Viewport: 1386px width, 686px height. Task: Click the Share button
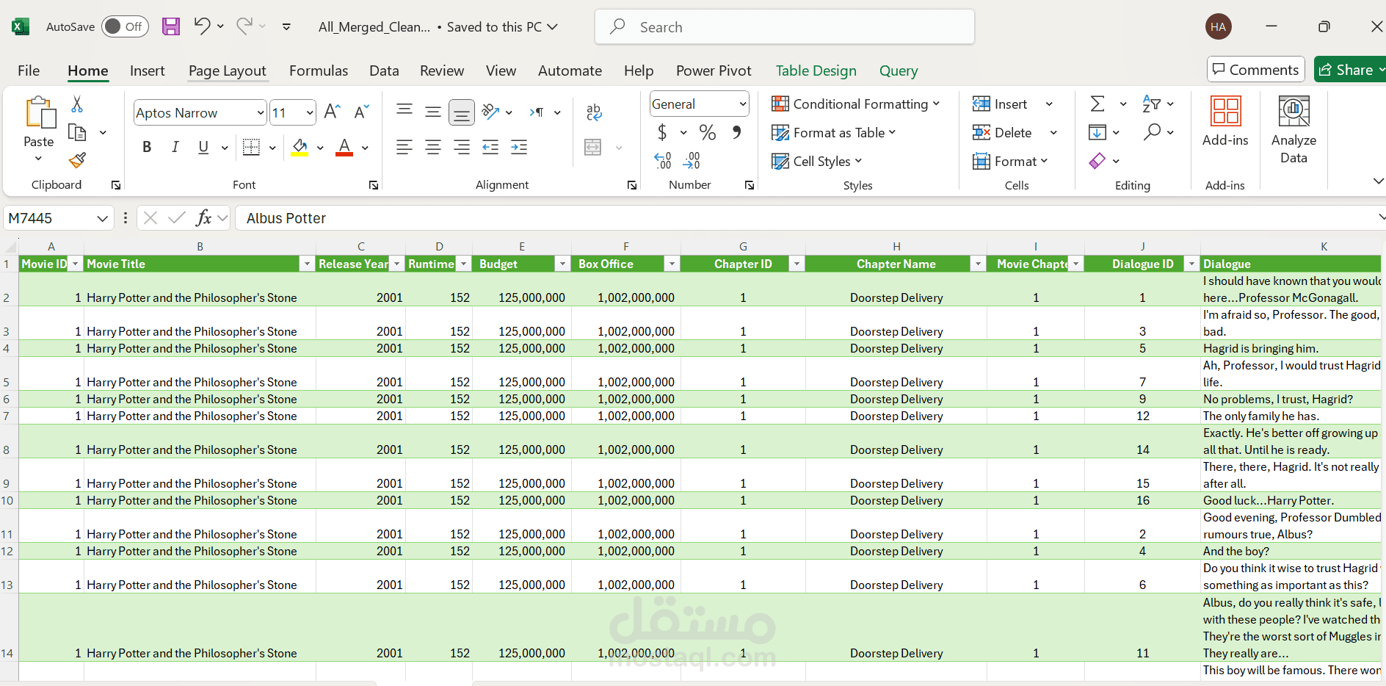(1349, 69)
